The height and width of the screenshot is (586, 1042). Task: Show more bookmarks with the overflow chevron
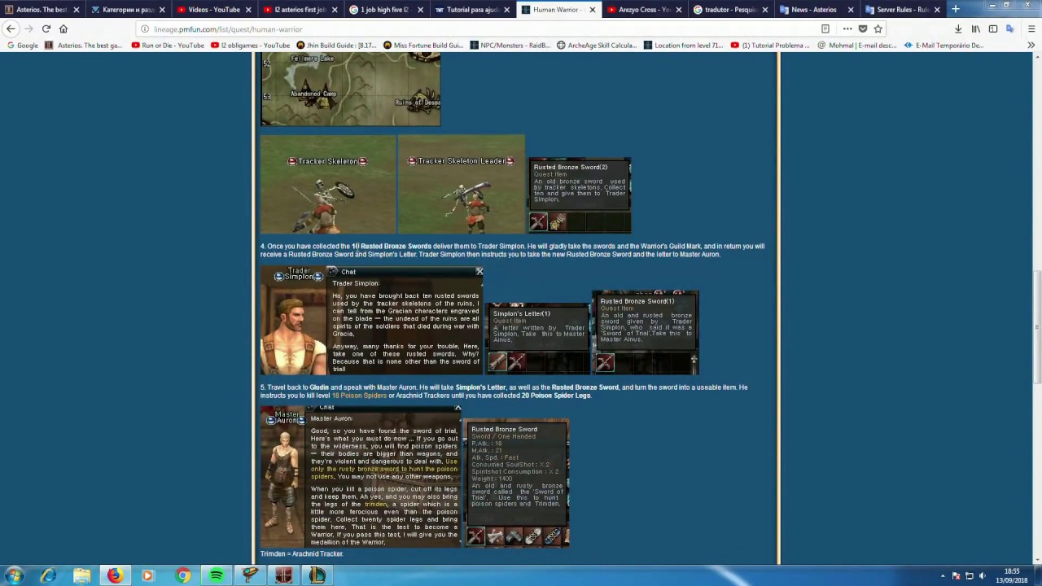[x=1031, y=46]
